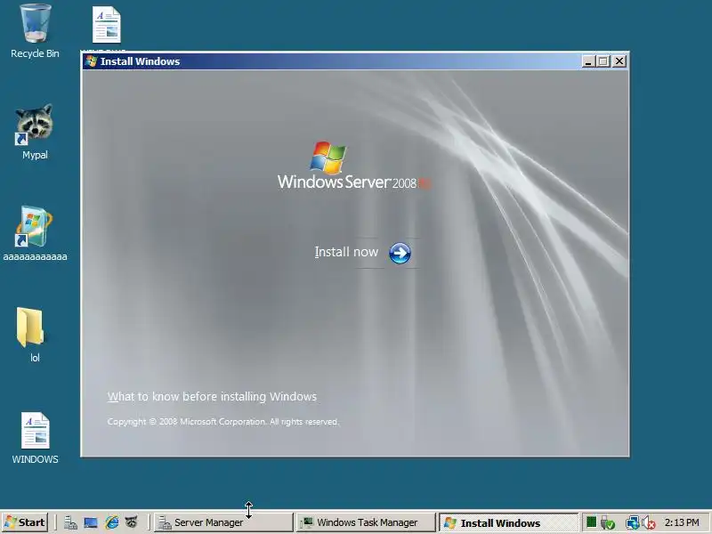Open the Start menu
The height and width of the screenshot is (534, 712).
[x=25, y=522]
